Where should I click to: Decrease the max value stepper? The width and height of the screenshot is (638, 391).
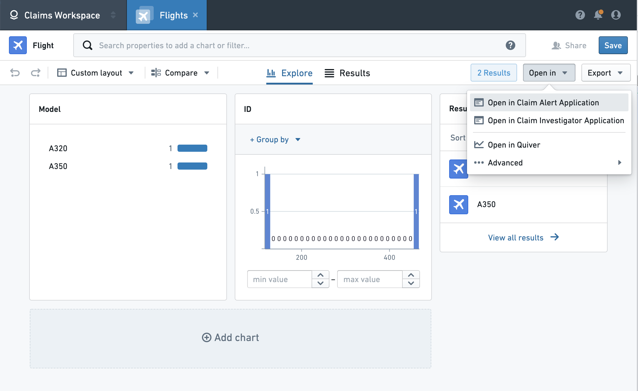411,283
